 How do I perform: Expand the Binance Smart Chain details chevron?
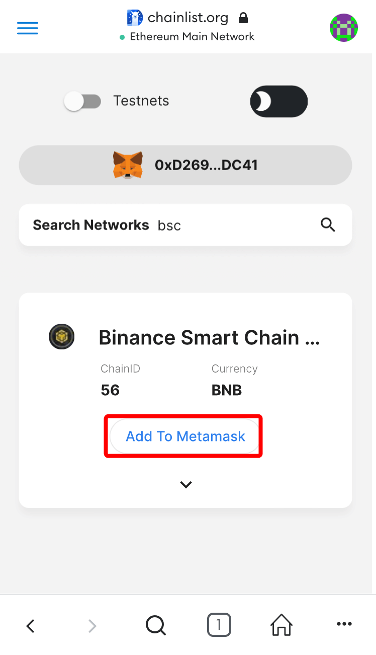(x=185, y=484)
